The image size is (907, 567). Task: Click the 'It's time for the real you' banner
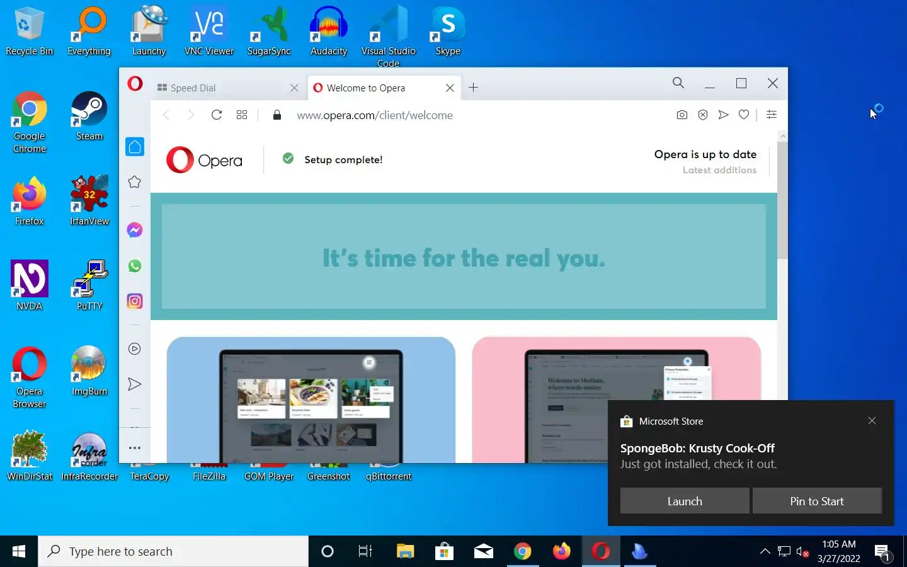click(x=464, y=257)
